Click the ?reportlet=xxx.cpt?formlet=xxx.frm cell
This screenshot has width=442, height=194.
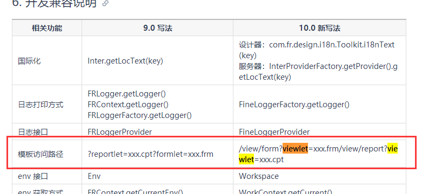point(158,154)
